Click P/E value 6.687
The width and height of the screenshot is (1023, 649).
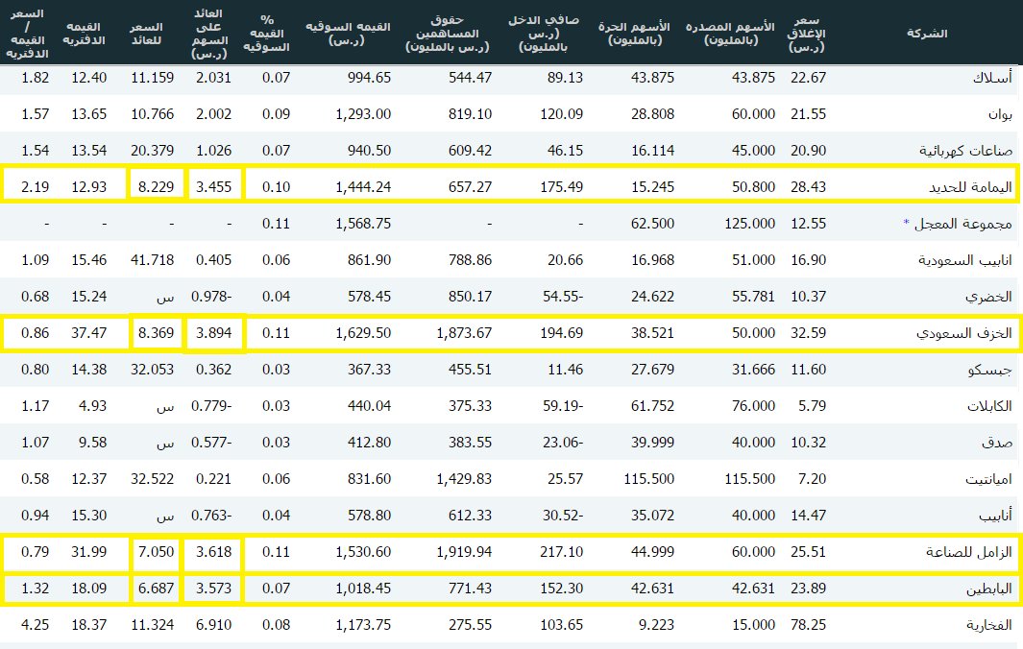pyautogui.click(x=156, y=589)
